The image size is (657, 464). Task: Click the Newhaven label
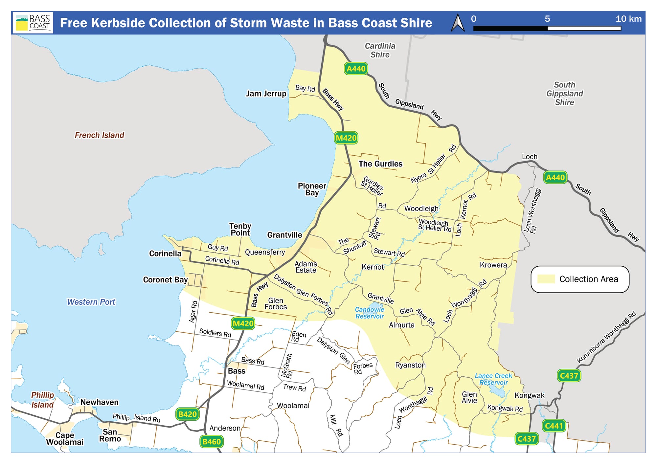coord(100,402)
